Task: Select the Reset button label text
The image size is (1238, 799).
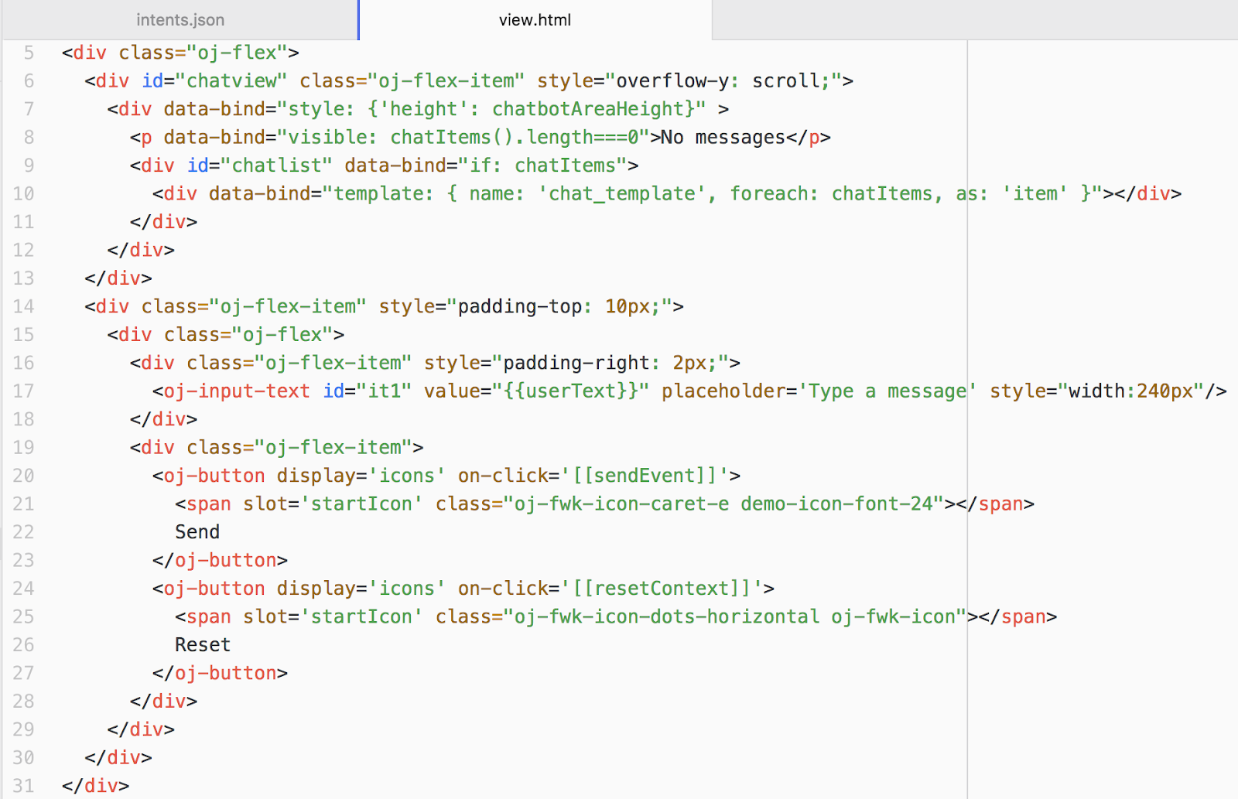Action: 202,644
